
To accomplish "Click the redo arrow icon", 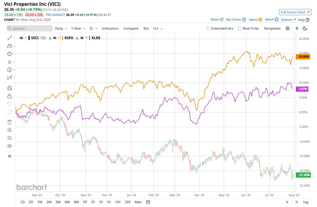I will point(9,112).
